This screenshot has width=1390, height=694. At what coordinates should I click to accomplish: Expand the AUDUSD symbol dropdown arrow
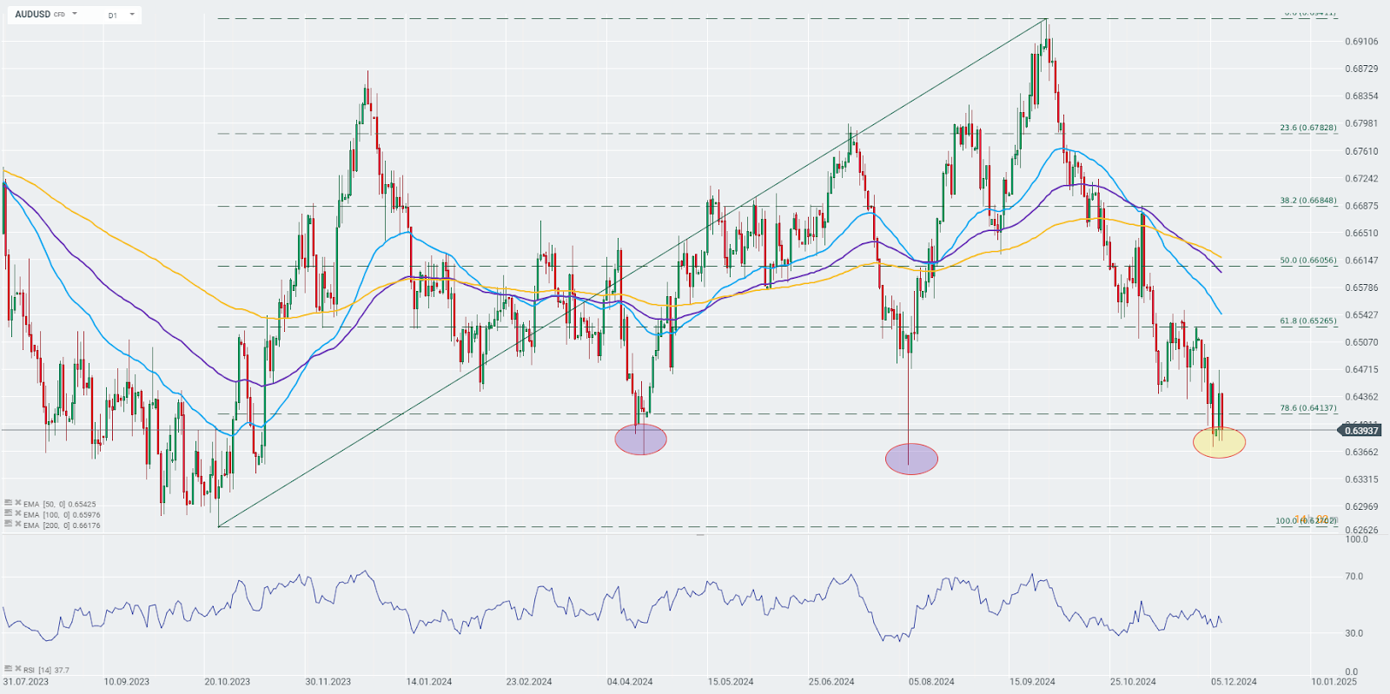point(75,14)
